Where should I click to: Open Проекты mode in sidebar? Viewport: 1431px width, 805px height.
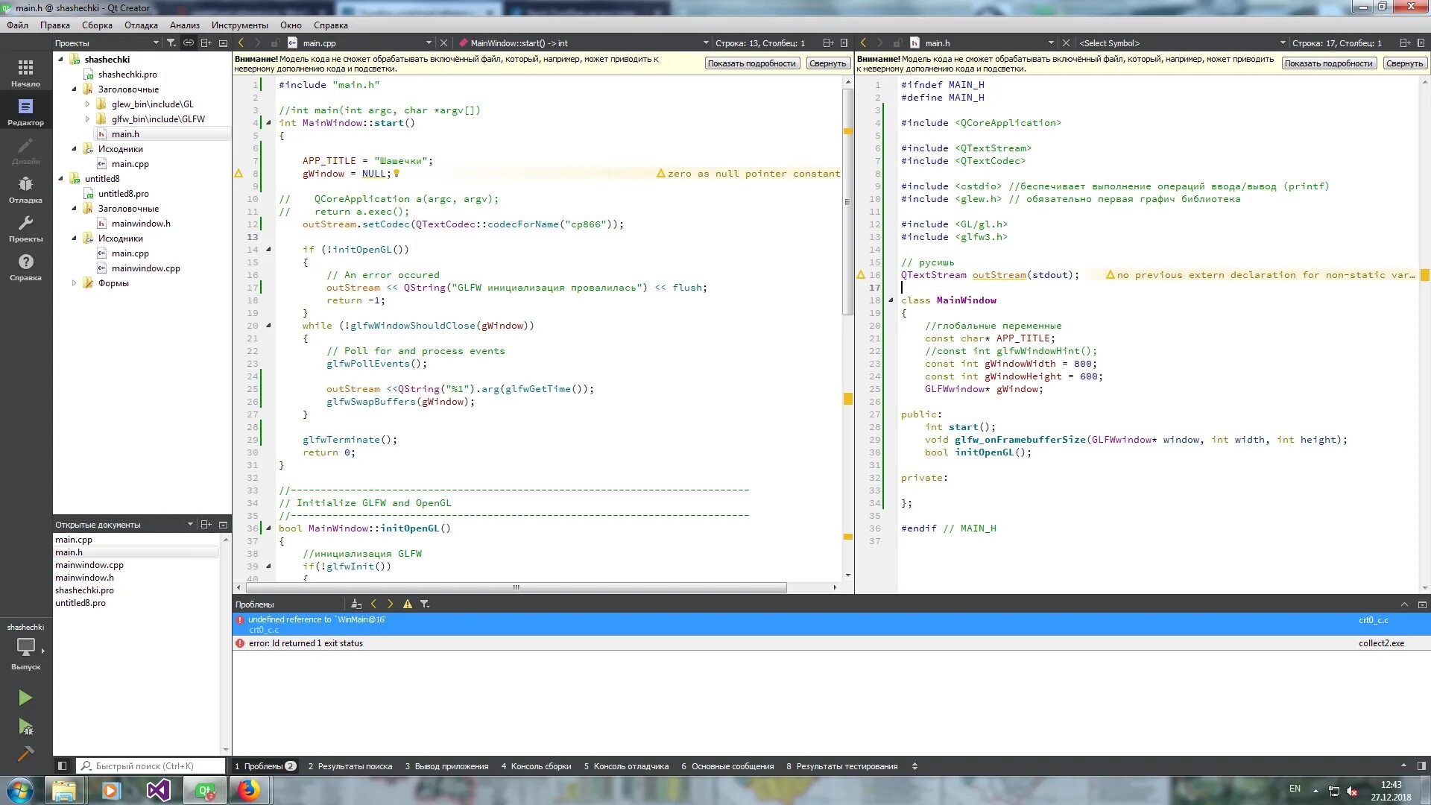click(x=25, y=228)
